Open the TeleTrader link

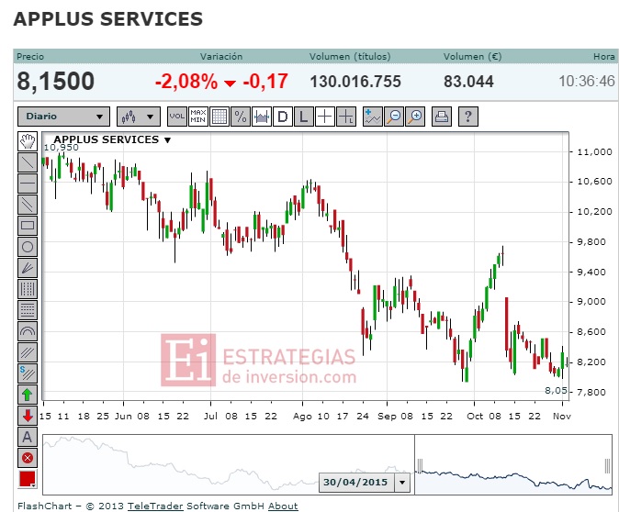tap(155, 506)
